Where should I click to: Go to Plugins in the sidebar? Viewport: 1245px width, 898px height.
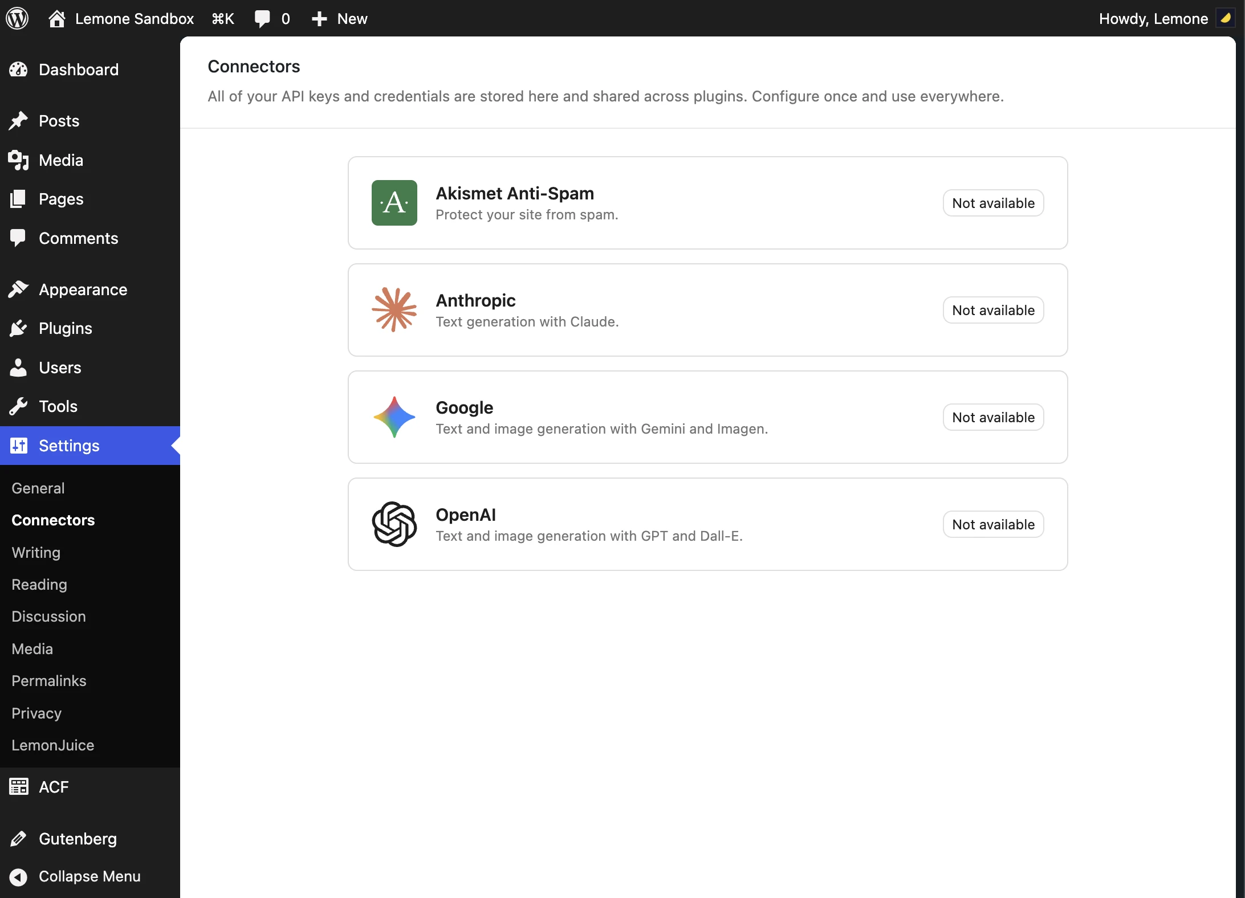(x=90, y=328)
